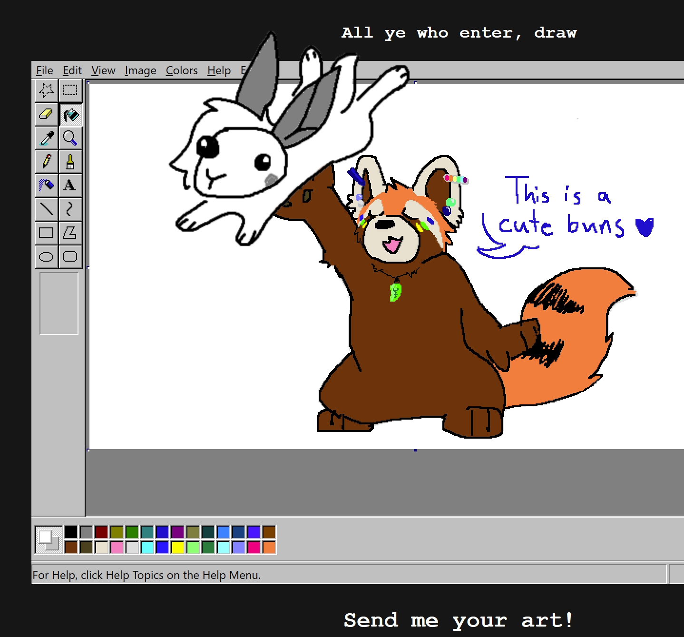Open the Help menu
The height and width of the screenshot is (637, 684).
point(219,70)
